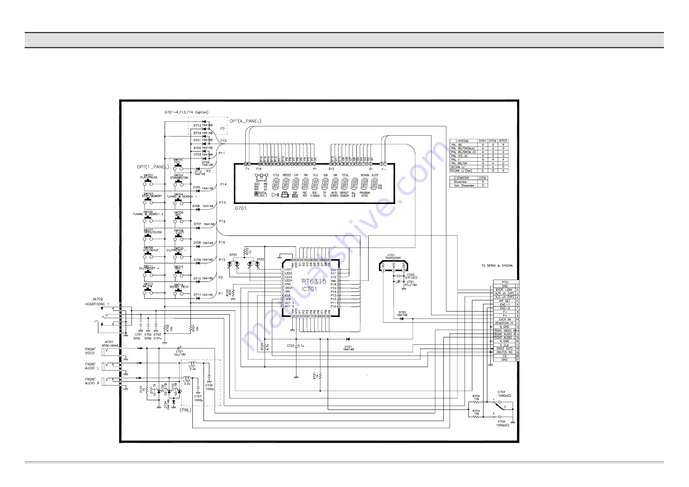Click the EVER -24V pin row
This screenshot has width=689, height=487.
point(506,290)
